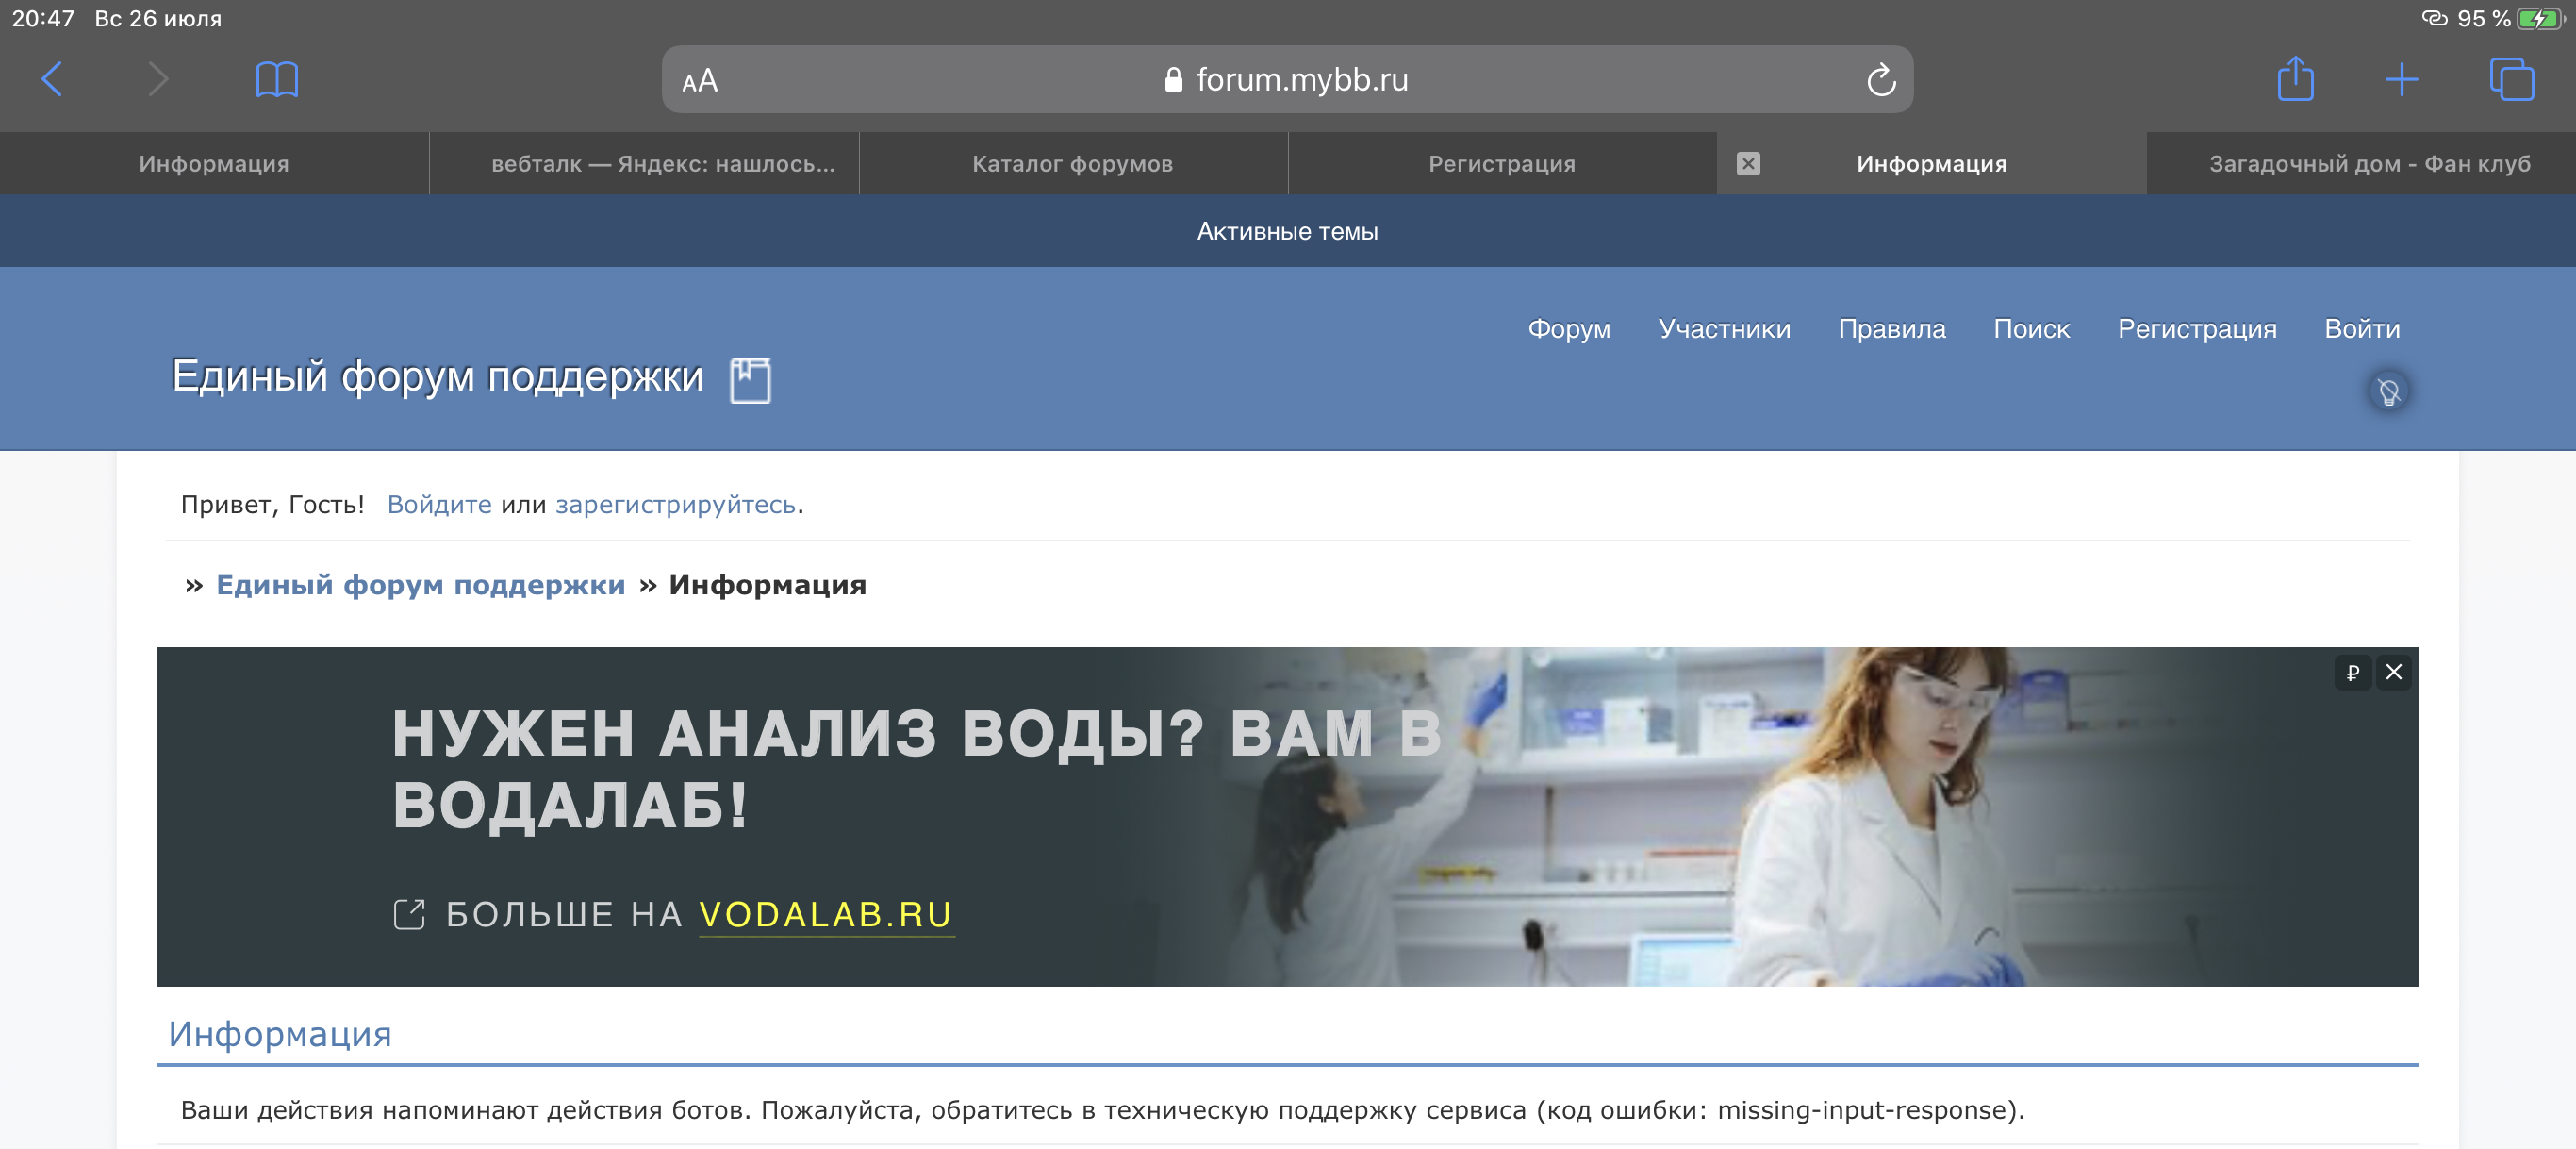
Task: Switch to the Каталог форумов tab
Action: (1072, 164)
